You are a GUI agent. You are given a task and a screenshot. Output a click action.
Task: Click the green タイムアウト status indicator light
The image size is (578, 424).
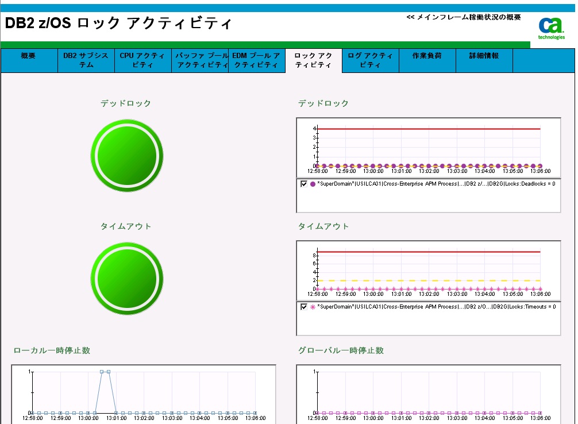pos(126,278)
